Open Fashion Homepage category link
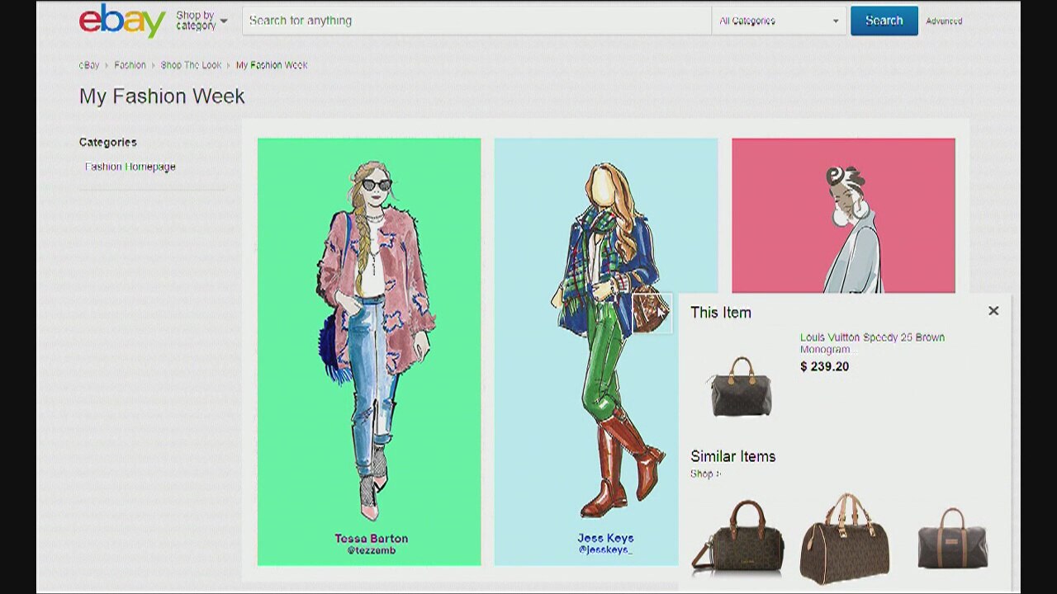Screen dimensions: 1057x594 point(130,167)
